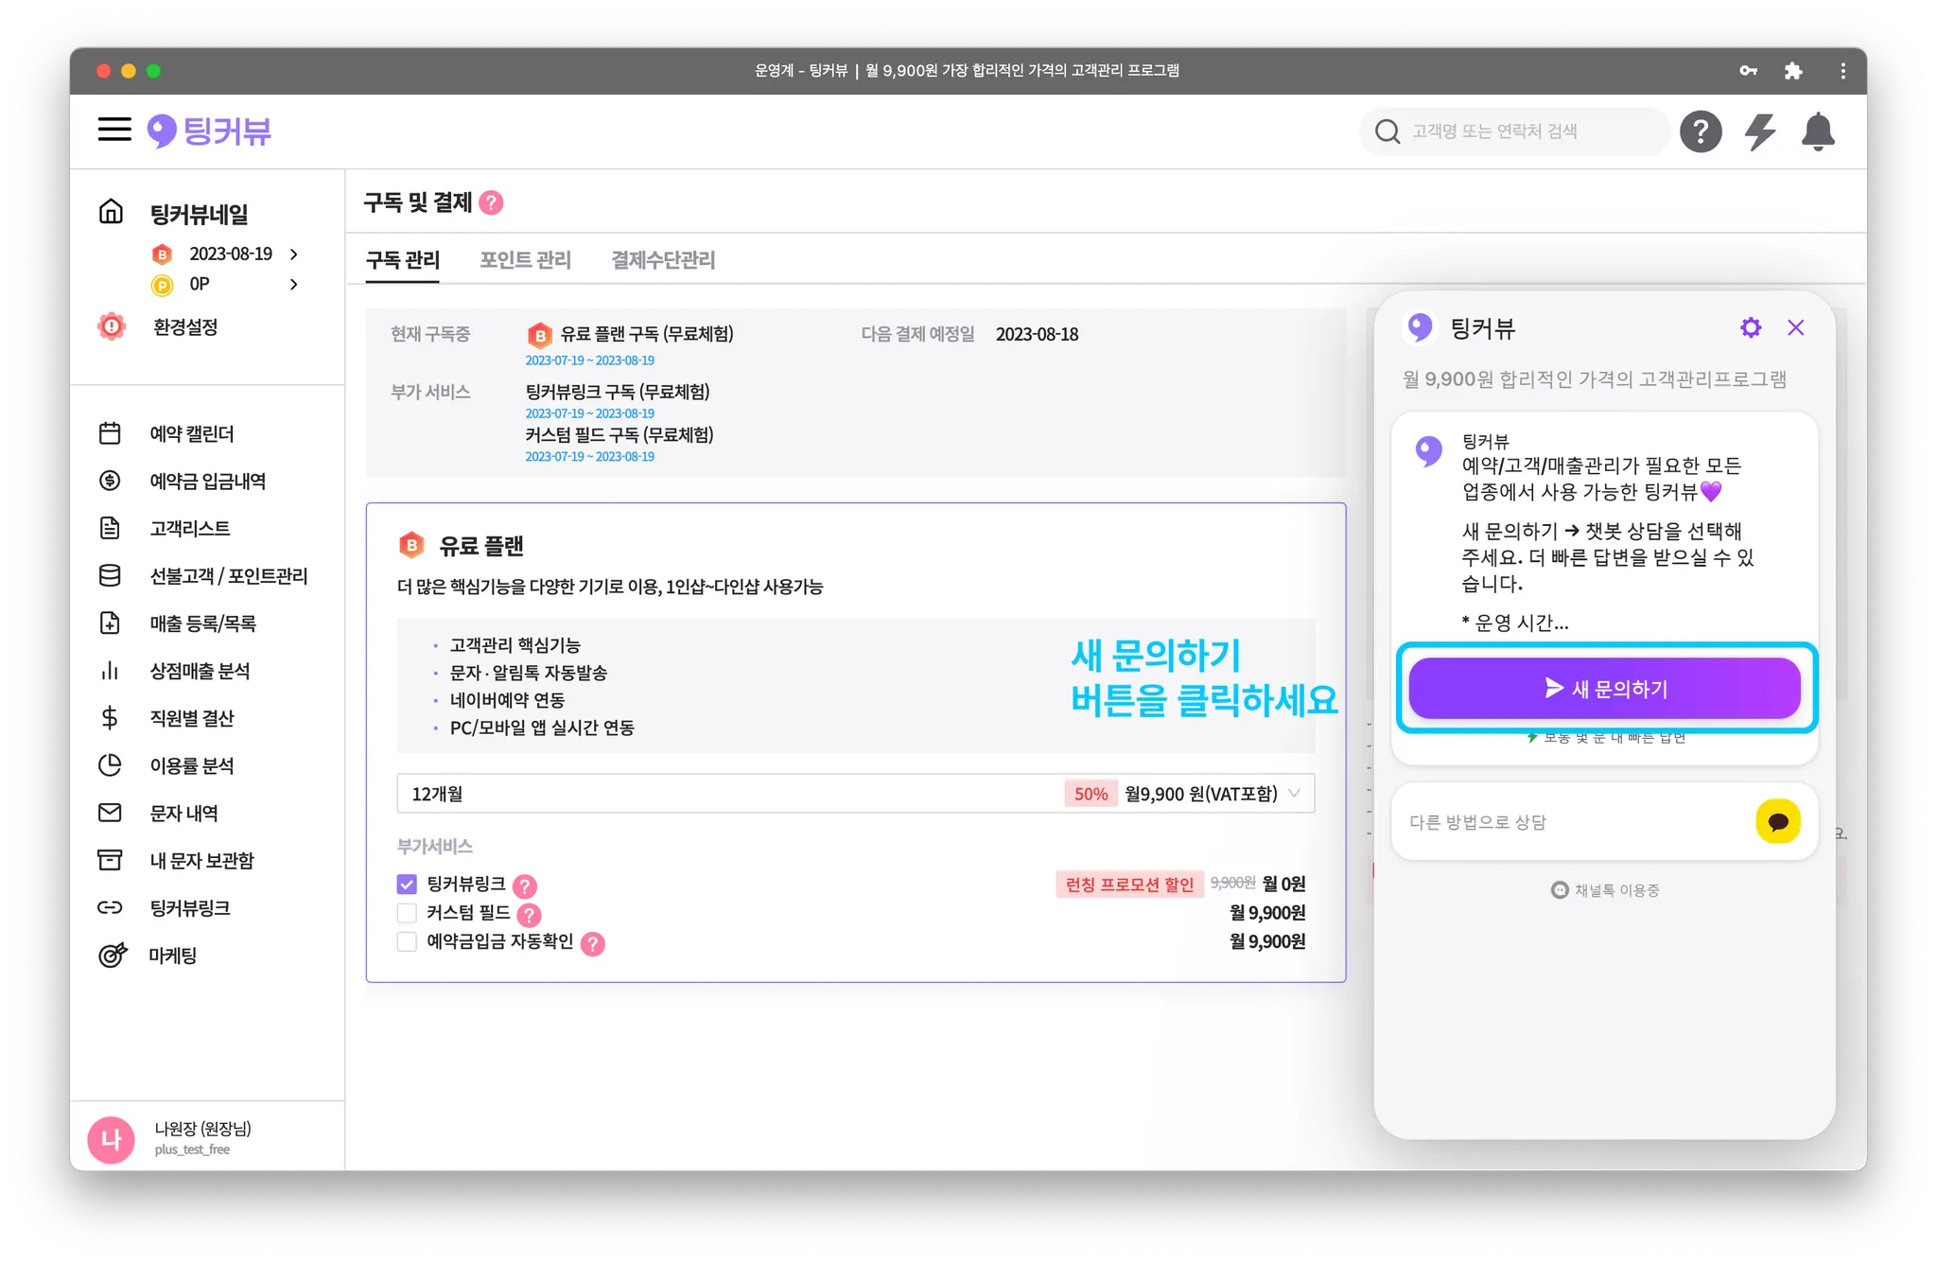Enable the 예약금입금 자동확인 checkbox
Screen dimensions: 1937x1263
(407, 942)
